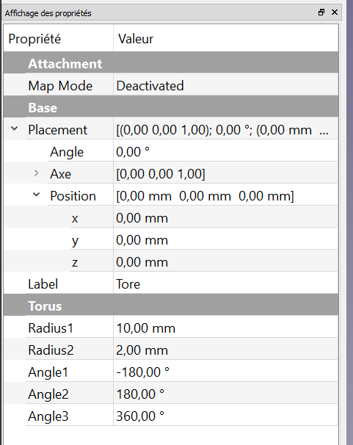
Task: Click the Placement Angle value 0,00°
Action: (x=226, y=152)
